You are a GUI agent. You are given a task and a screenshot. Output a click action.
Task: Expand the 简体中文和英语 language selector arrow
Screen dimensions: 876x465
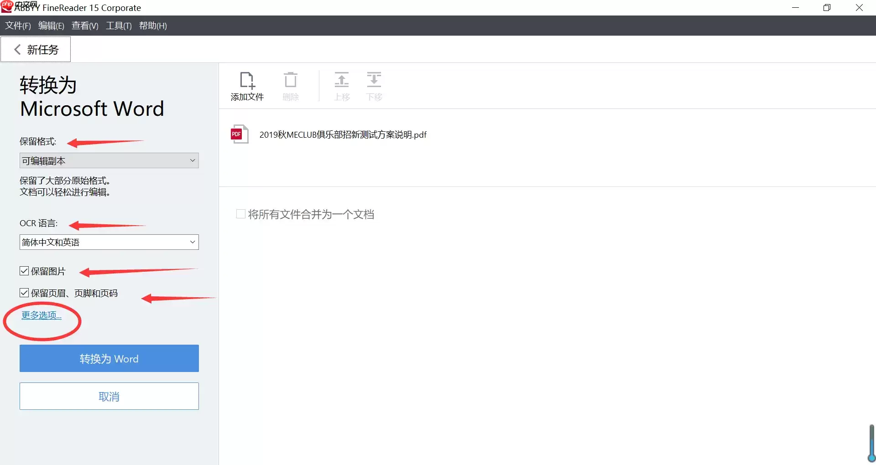pyautogui.click(x=193, y=242)
